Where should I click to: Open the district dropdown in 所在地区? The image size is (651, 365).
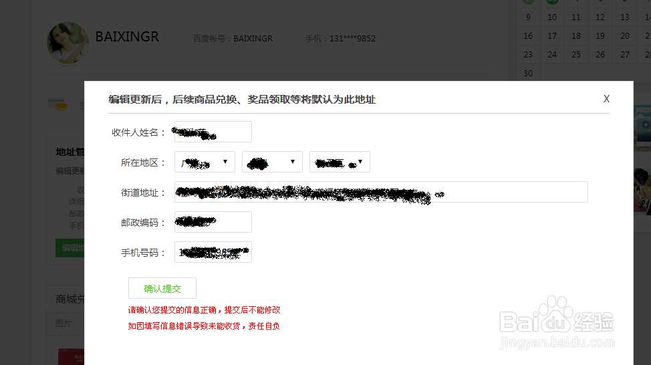[340, 162]
